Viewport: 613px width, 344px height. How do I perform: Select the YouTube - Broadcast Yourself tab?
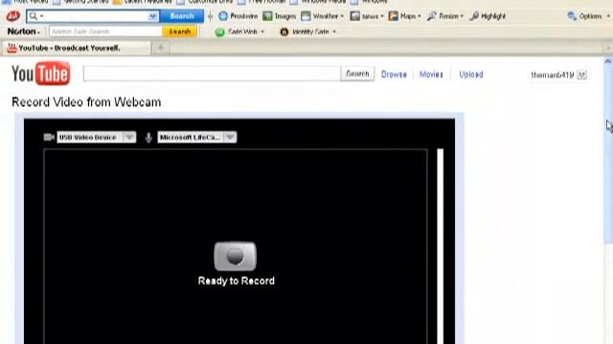pyautogui.click(x=77, y=48)
